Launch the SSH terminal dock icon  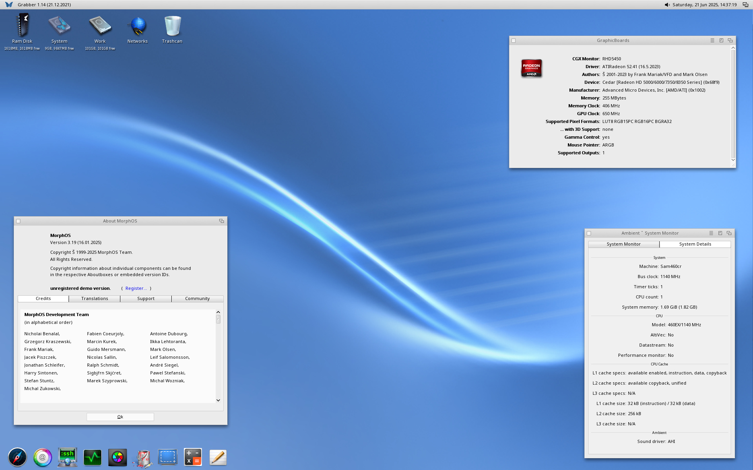(67, 457)
